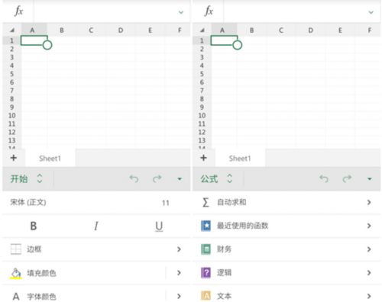Image resolution: width=382 pixels, height=302 pixels.
Task: Open 字体颜色 font color options chevron
Action: tap(179, 296)
